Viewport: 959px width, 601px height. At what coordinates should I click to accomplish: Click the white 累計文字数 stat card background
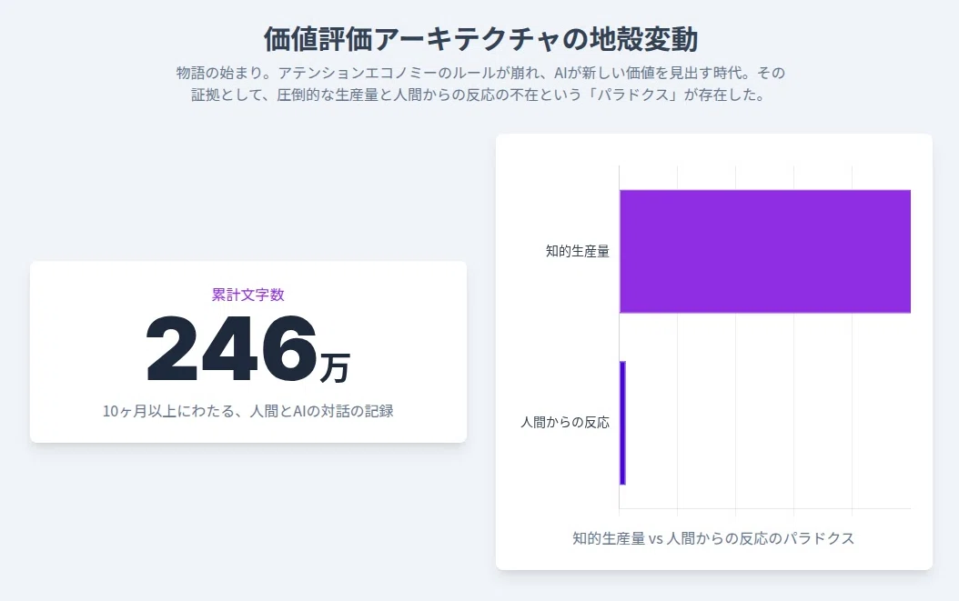pyautogui.click(x=247, y=352)
